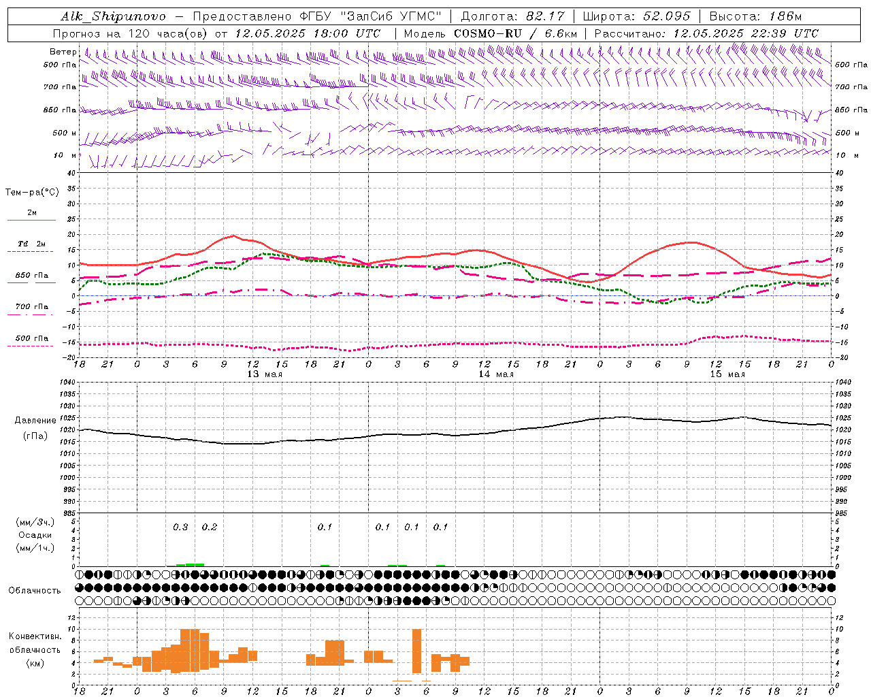Click the Модель COSMO-RU / 6.6км label
This screenshot has height=697, width=871.
[x=491, y=33]
